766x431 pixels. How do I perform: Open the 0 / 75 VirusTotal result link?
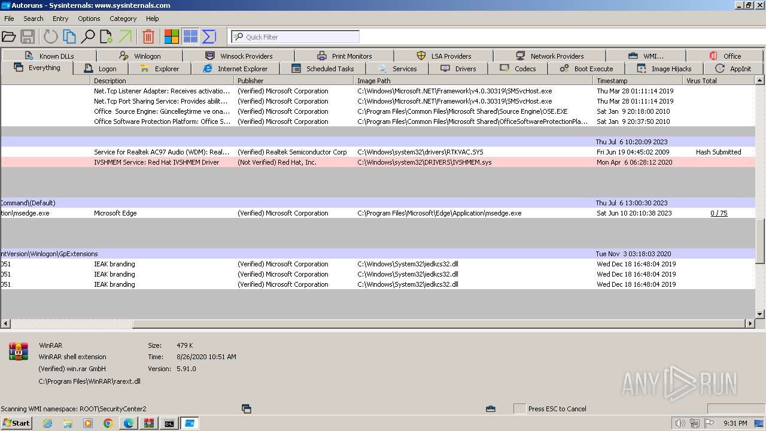[719, 213]
